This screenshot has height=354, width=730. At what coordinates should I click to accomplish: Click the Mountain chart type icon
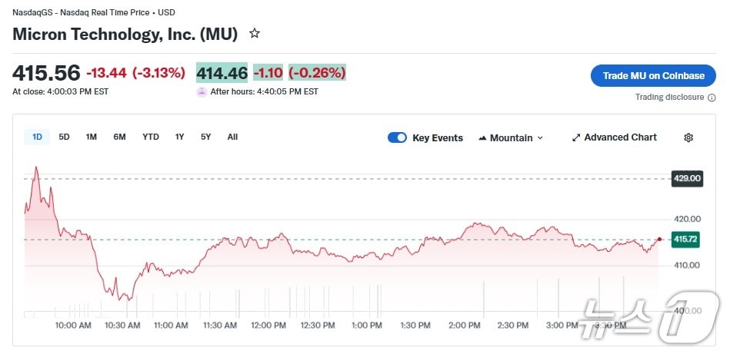[483, 138]
